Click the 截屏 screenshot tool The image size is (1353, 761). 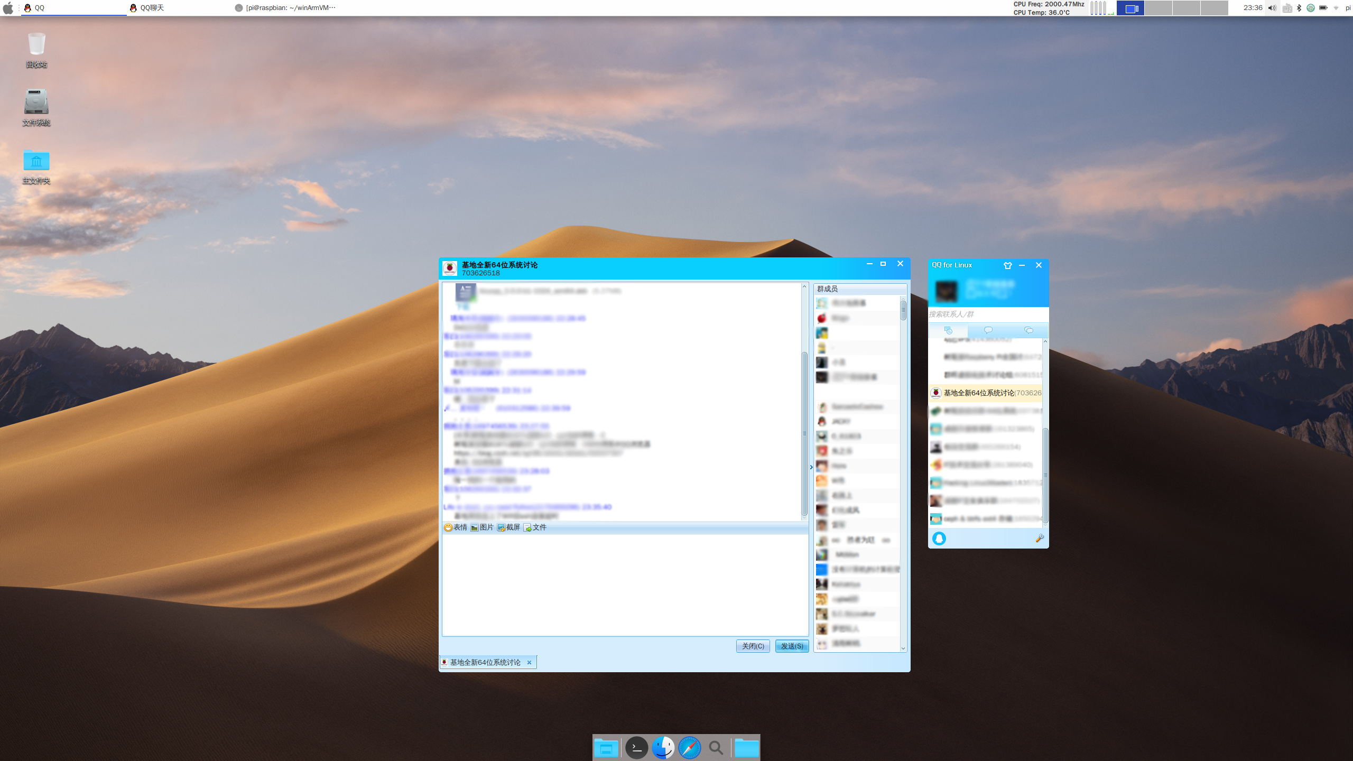508,527
